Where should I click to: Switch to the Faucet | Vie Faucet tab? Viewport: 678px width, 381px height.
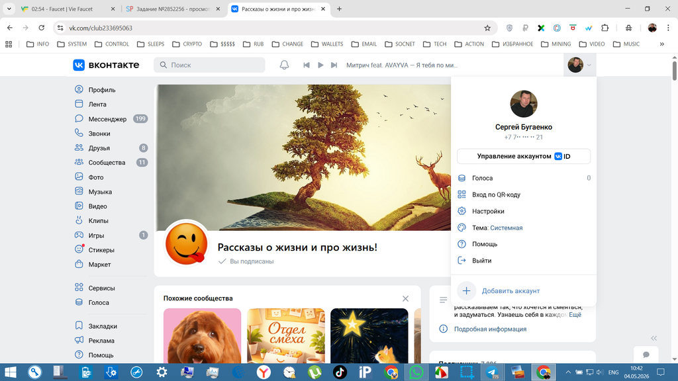(68, 9)
